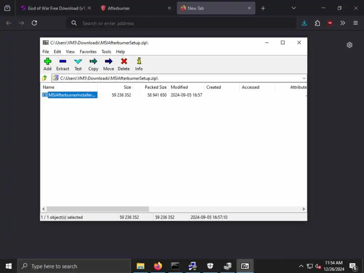Screen dimensions: 364x273
Task: Click the 7-Zip taskbar icon
Action: [x=245, y=266]
